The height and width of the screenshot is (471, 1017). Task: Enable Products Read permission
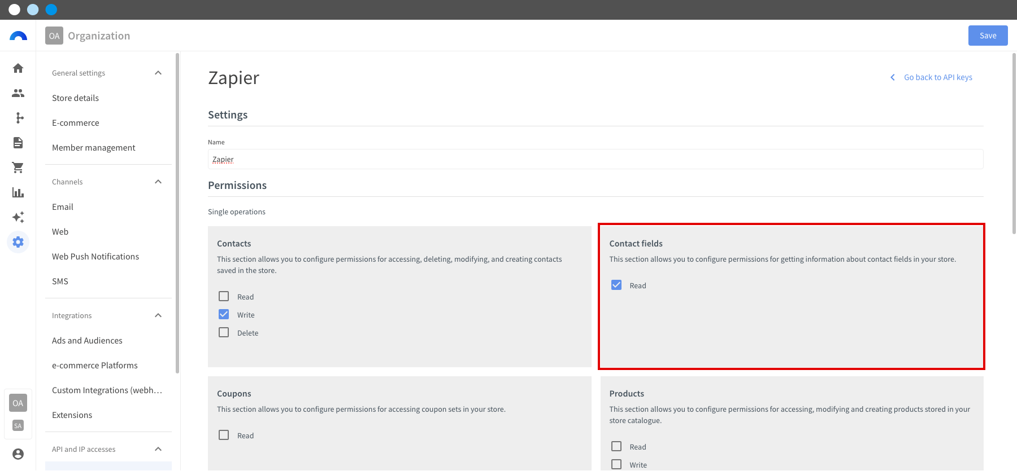(x=616, y=446)
